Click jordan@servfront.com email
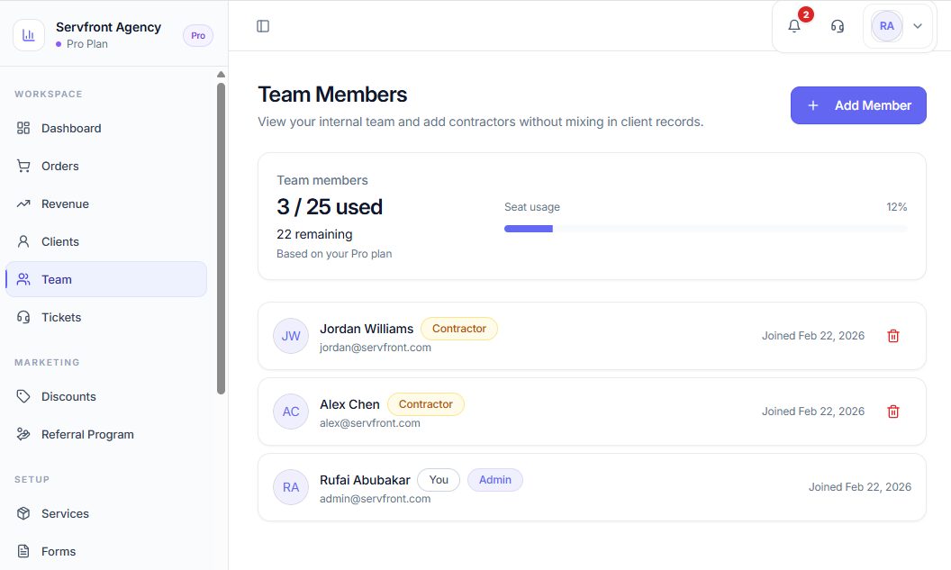This screenshot has width=951, height=570. (376, 348)
